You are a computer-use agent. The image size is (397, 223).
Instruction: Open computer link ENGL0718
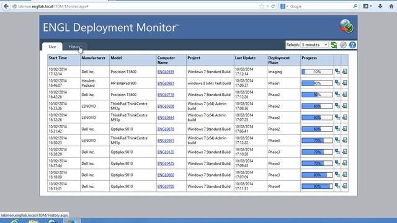point(166,95)
